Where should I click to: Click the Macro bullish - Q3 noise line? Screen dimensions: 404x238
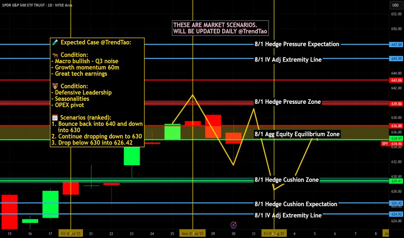(x=85, y=61)
